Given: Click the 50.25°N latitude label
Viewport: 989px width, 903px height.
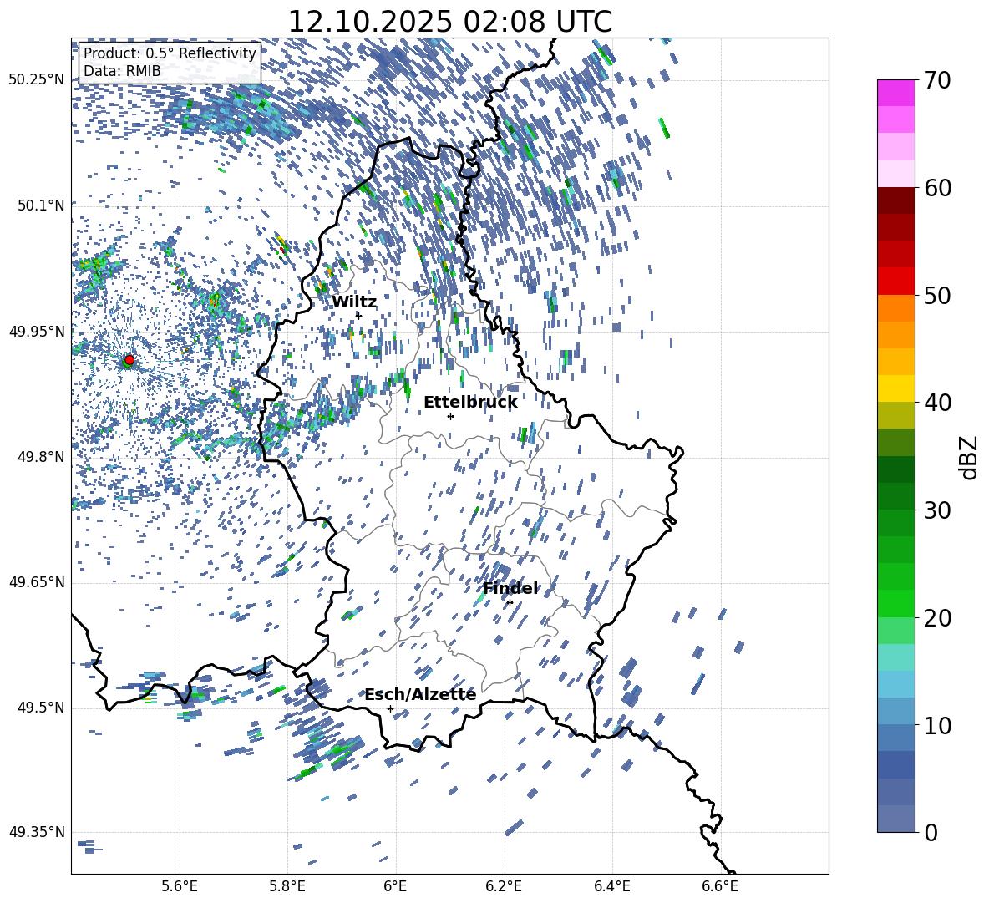Looking at the screenshot, I should (37, 80).
